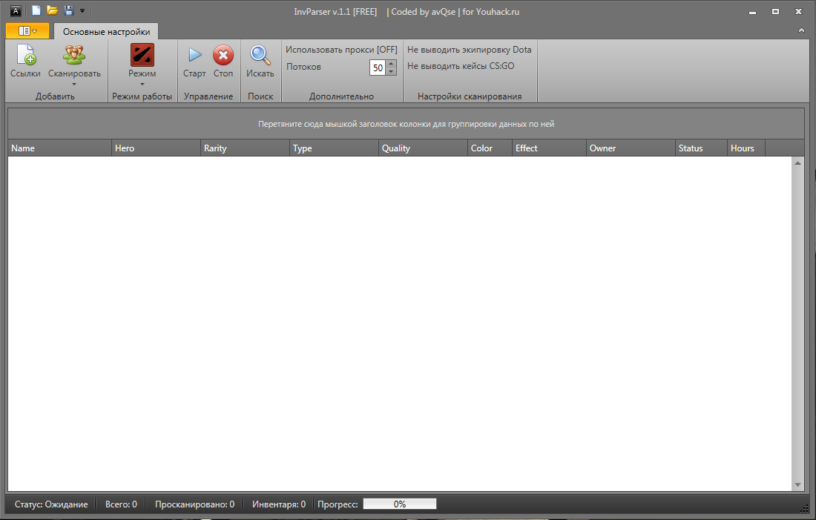Image resolution: width=816 pixels, height=520 pixels.
Task: Open the quick access toolbar dropdown arrow
Action: 82,10
